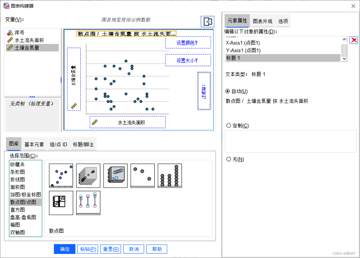This screenshot has width=360, height=258.
Task: Click the red X to delete selected property item
Action: point(353,40)
